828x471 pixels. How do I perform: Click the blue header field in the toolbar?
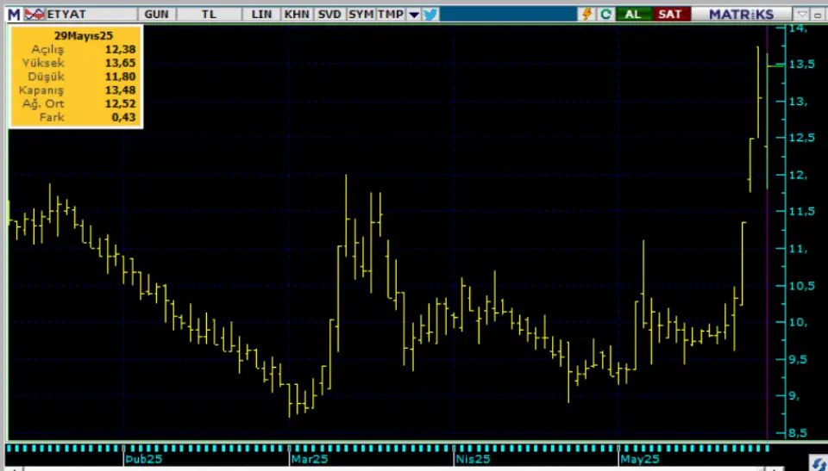pos(508,15)
